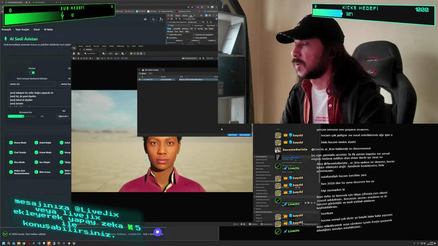
Task: Toggle the Abone Modu permission check
Action: tap(11, 142)
